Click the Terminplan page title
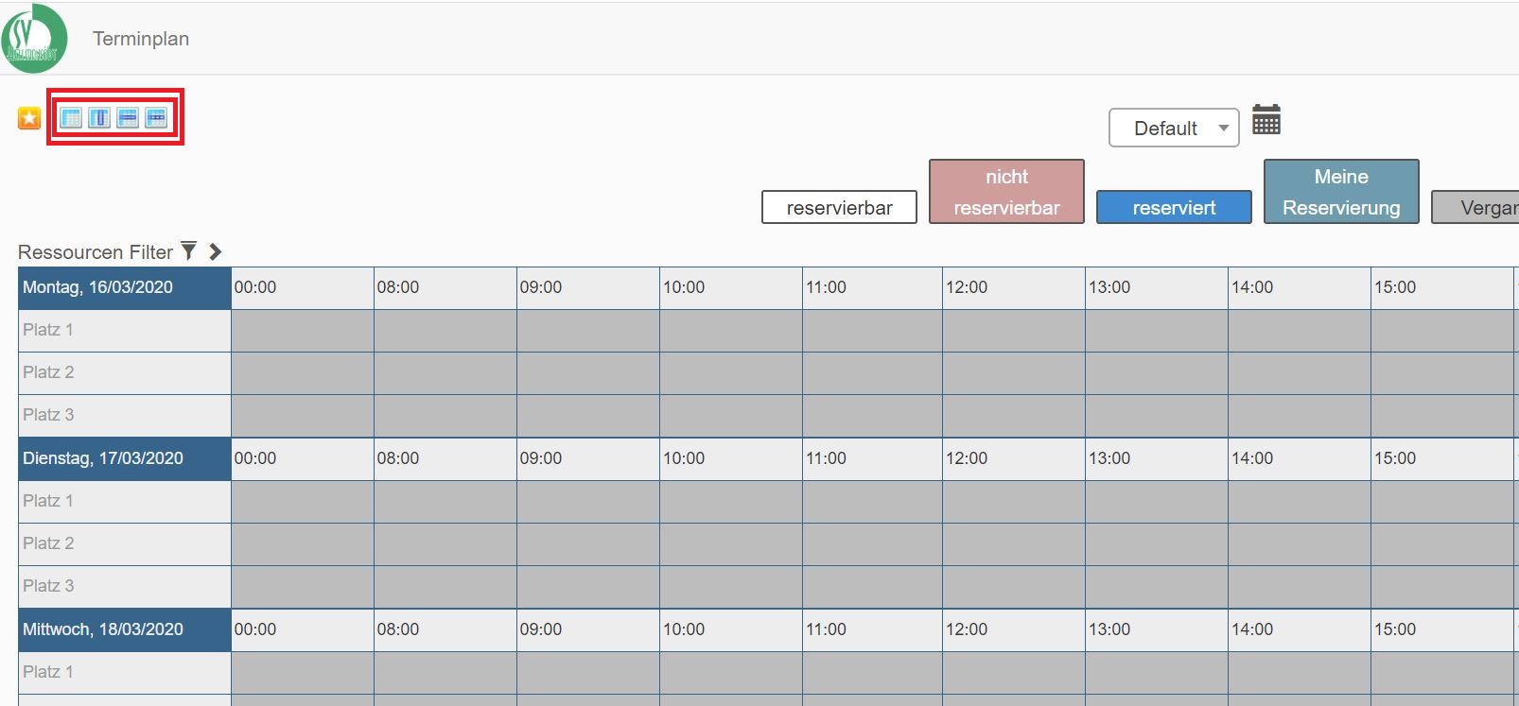The height and width of the screenshot is (706, 1519). [141, 39]
